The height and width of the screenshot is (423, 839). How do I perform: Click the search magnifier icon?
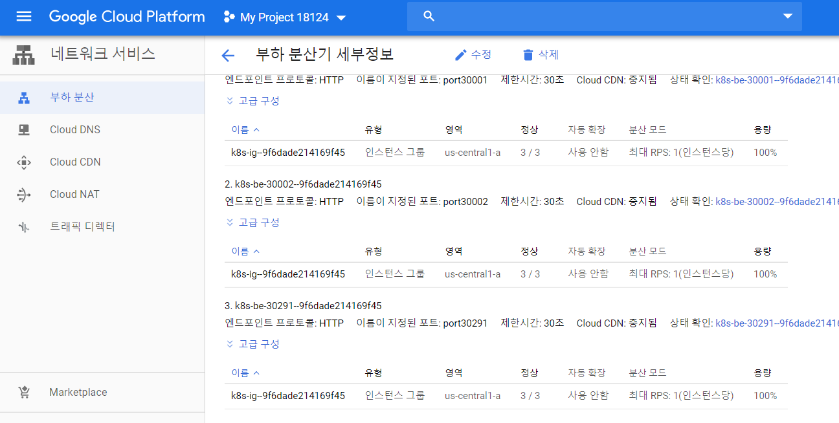click(429, 17)
